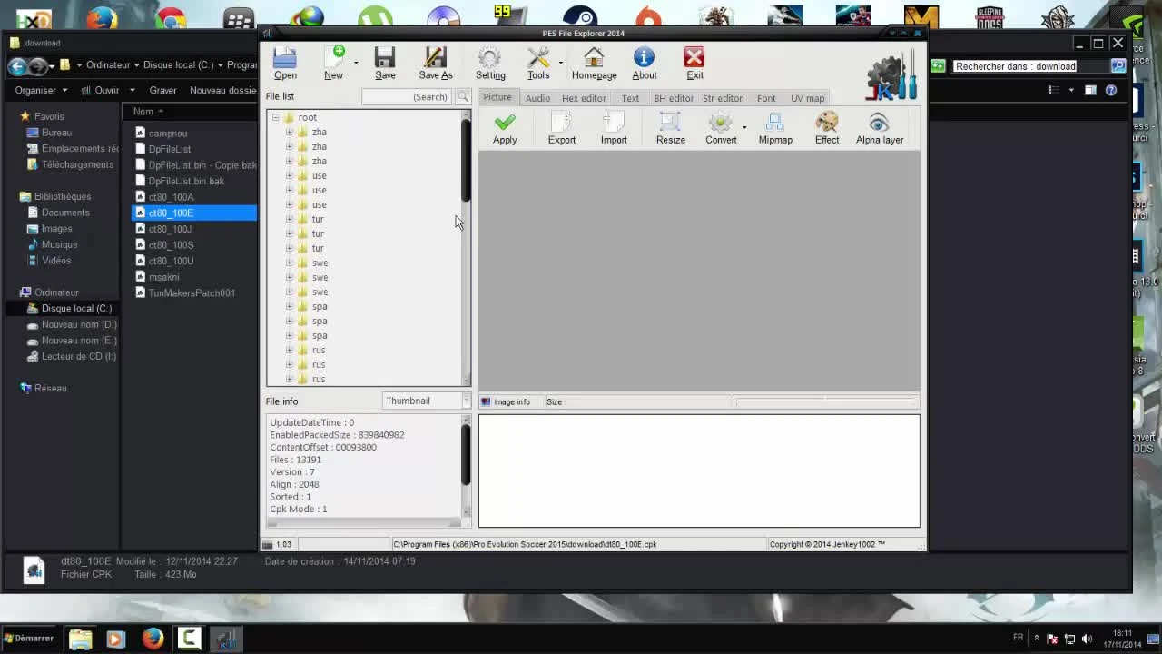Select TunMakersPatch001 in Explorer file list
Image resolution: width=1162 pixels, height=654 pixels.
point(192,292)
